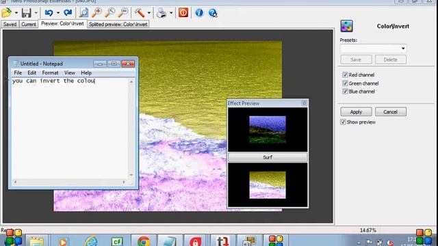Click the red power exit icon

(x=183, y=12)
